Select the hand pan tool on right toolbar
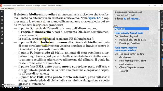This screenshot has width=163, height=91. point(162,50)
